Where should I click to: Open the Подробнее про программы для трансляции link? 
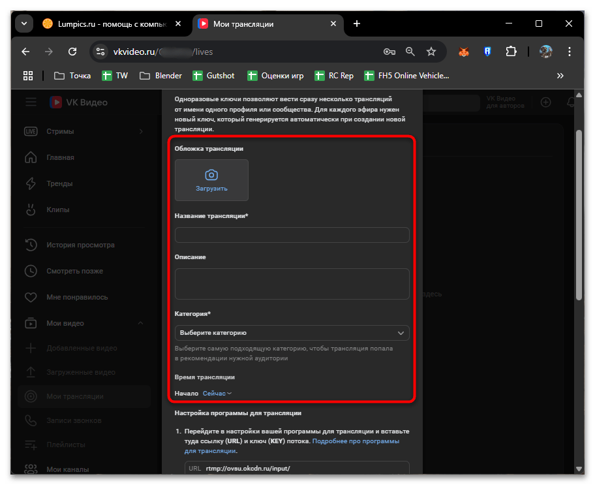356,442
